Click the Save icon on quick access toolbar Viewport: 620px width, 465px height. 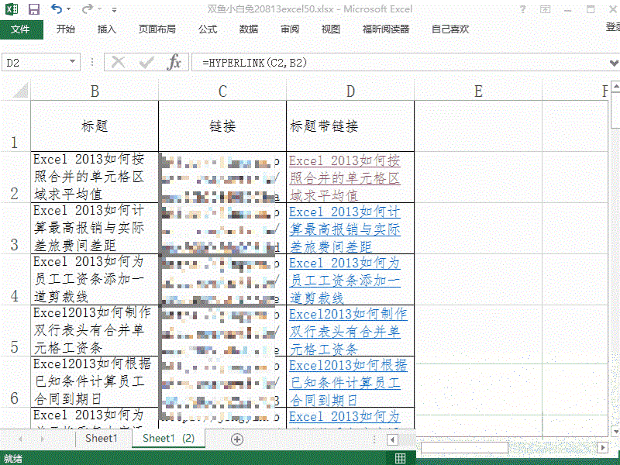pyautogui.click(x=33, y=9)
